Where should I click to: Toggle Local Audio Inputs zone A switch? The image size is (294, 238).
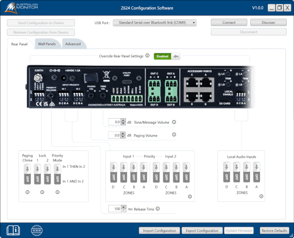click(x=256, y=174)
